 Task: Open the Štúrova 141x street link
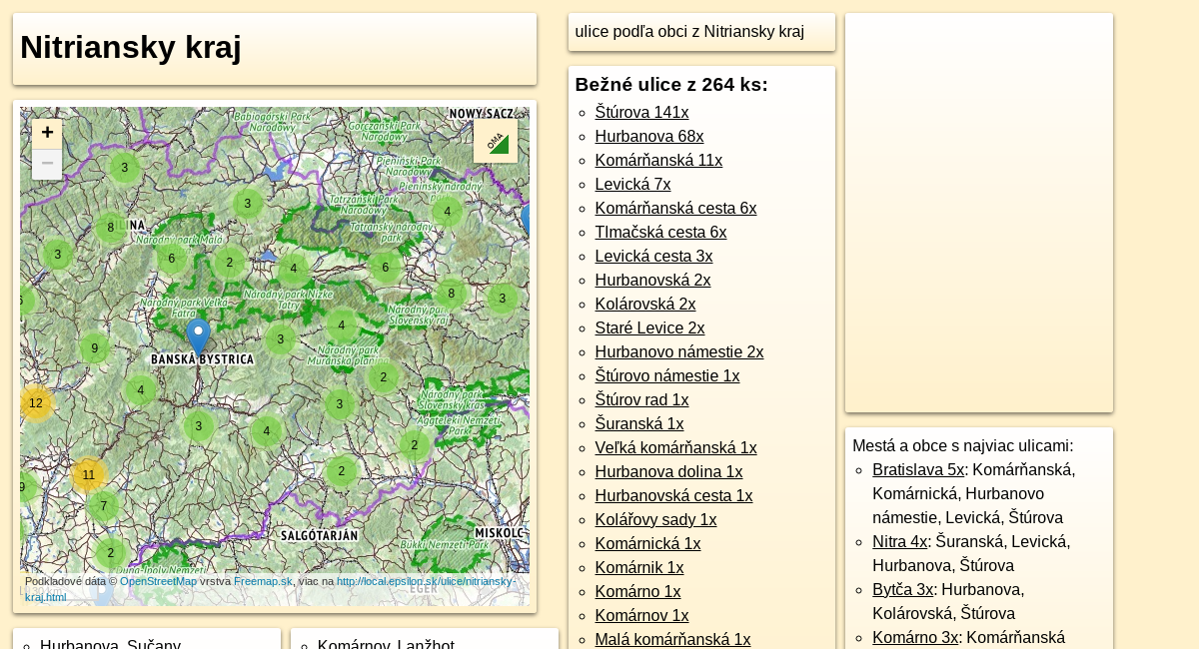[641, 112]
